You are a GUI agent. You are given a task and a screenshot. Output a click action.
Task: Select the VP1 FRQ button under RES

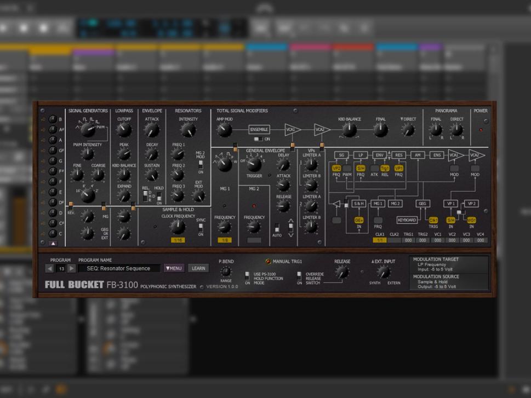pyautogui.click(x=398, y=168)
